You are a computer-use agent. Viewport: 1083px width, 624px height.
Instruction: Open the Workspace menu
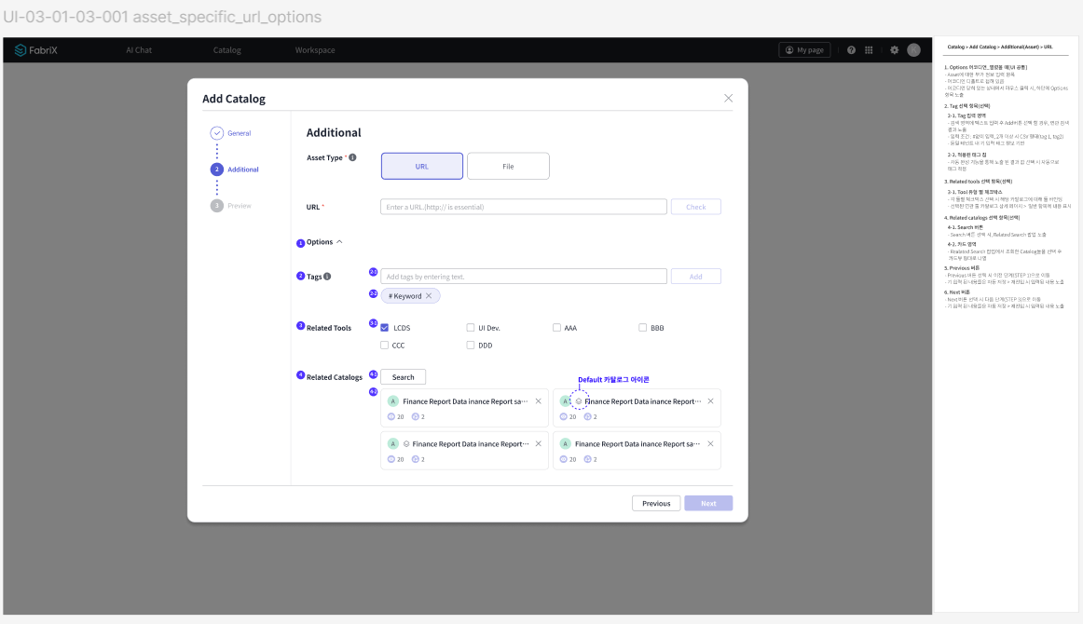coord(315,49)
